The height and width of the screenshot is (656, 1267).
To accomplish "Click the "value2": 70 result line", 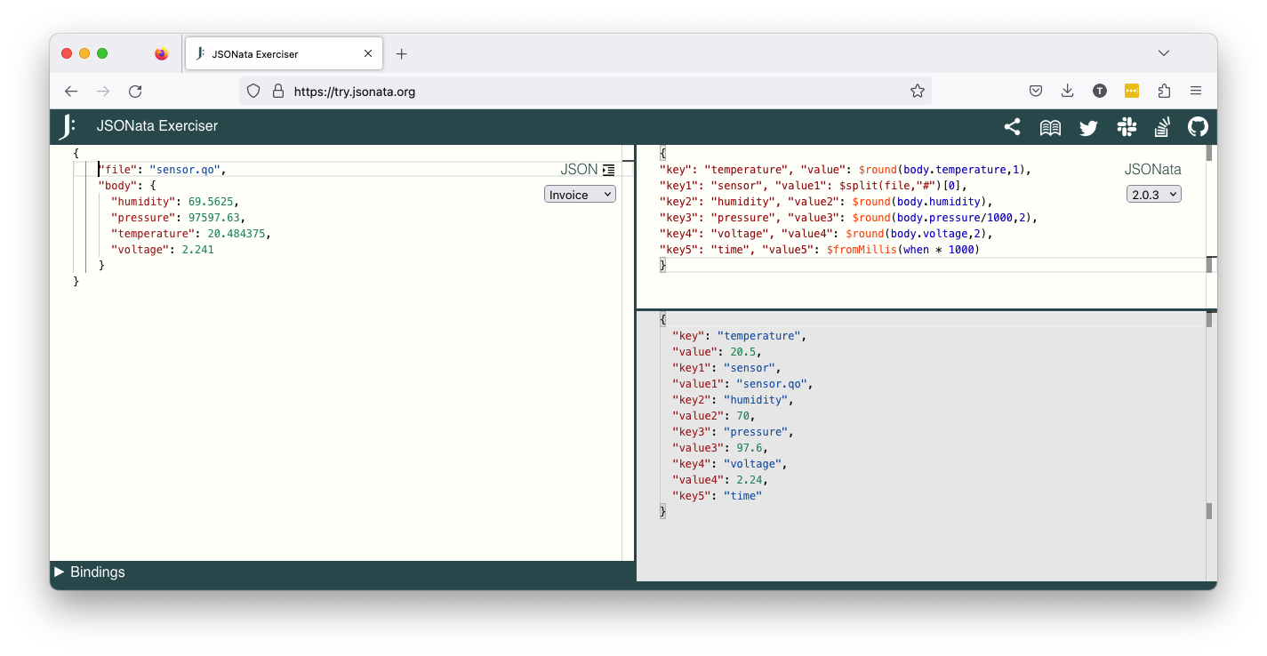I will [714, 416].
